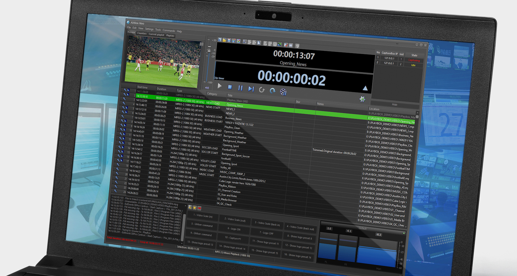Open the Settings menu

(x=149, y=29)
